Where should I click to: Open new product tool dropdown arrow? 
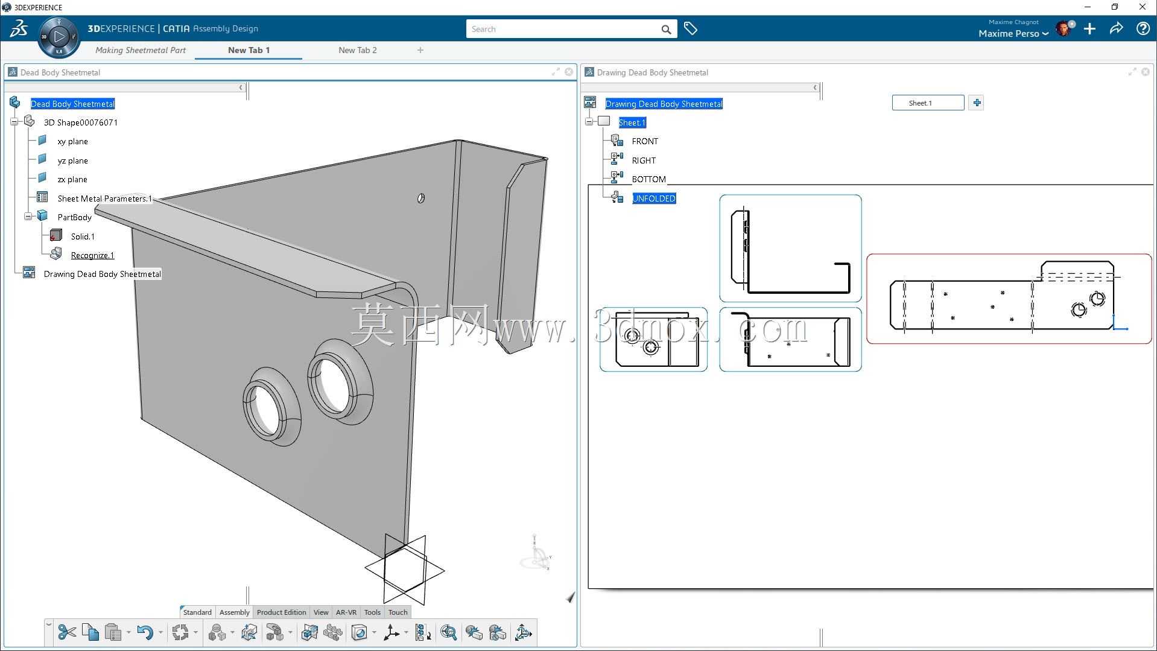290,633
